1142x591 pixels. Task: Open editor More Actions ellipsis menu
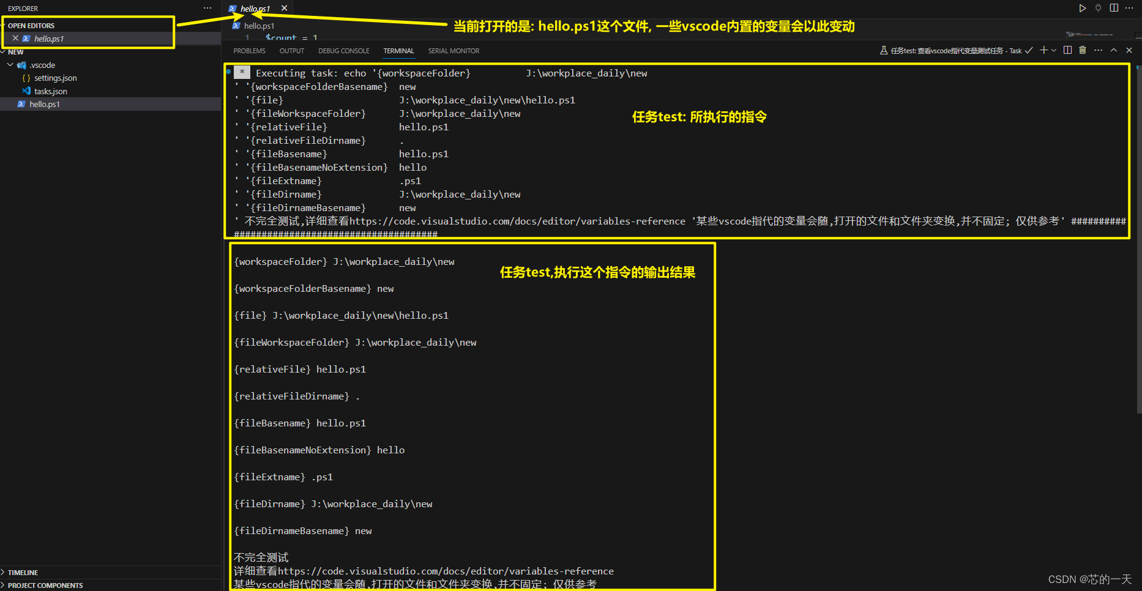click(x=1129, y=8)
